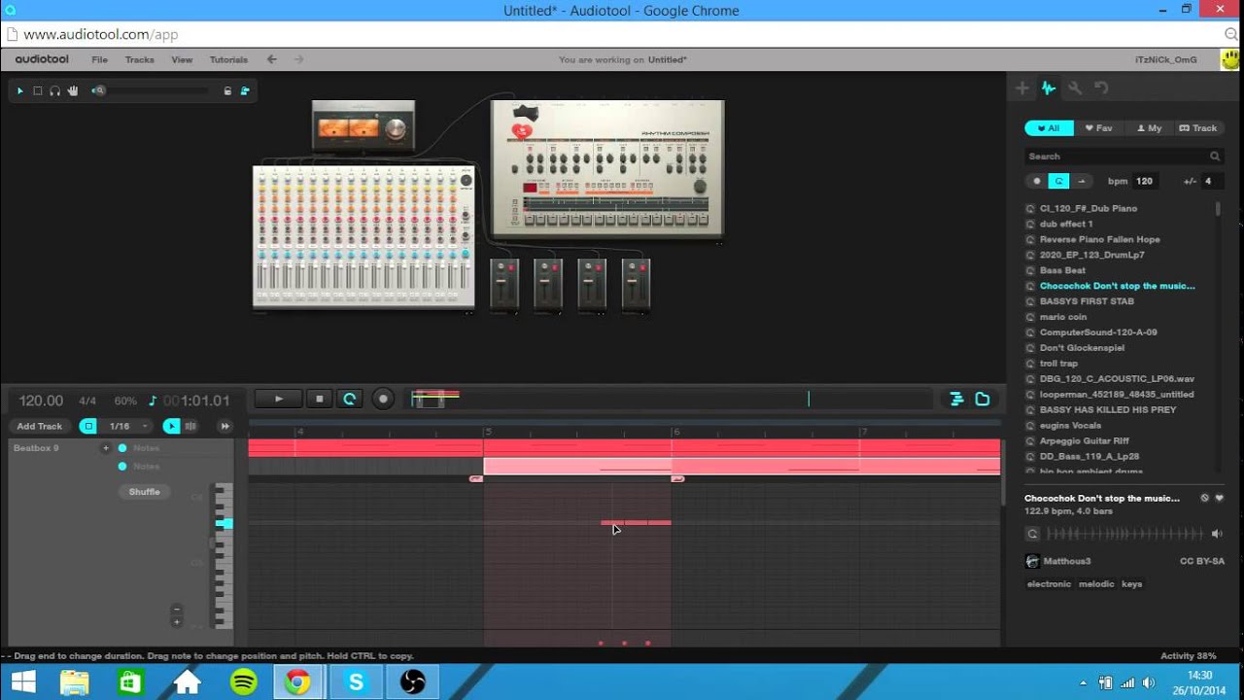
Task: Select the timeline split tool
Action: [190, 426]
